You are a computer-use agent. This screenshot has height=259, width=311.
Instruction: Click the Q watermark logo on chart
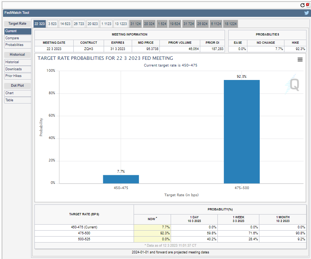294,85
